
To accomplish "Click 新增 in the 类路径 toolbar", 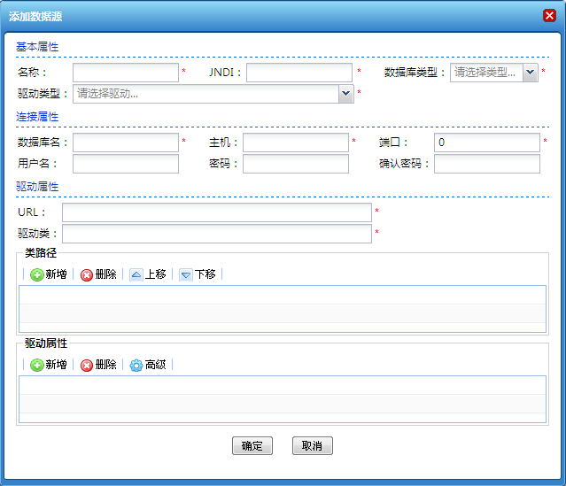I will 49,274.
